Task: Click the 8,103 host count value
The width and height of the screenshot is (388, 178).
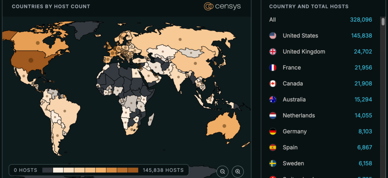Action: tap(365, 131)
